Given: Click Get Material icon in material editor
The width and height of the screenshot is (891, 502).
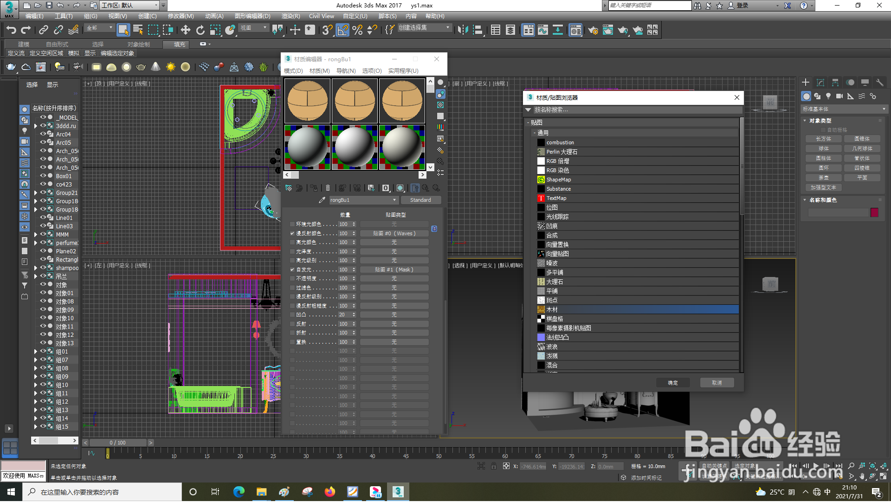Looking at the screenshot, I should 289,188.
